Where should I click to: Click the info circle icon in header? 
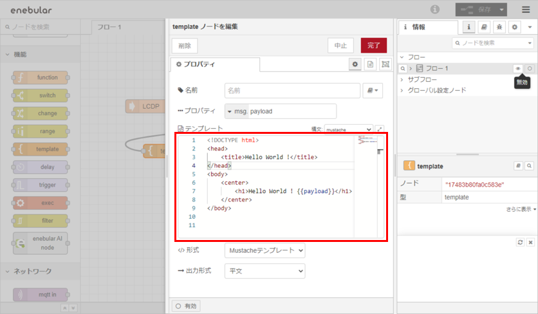pyautogui.click(x=435, y=10)
